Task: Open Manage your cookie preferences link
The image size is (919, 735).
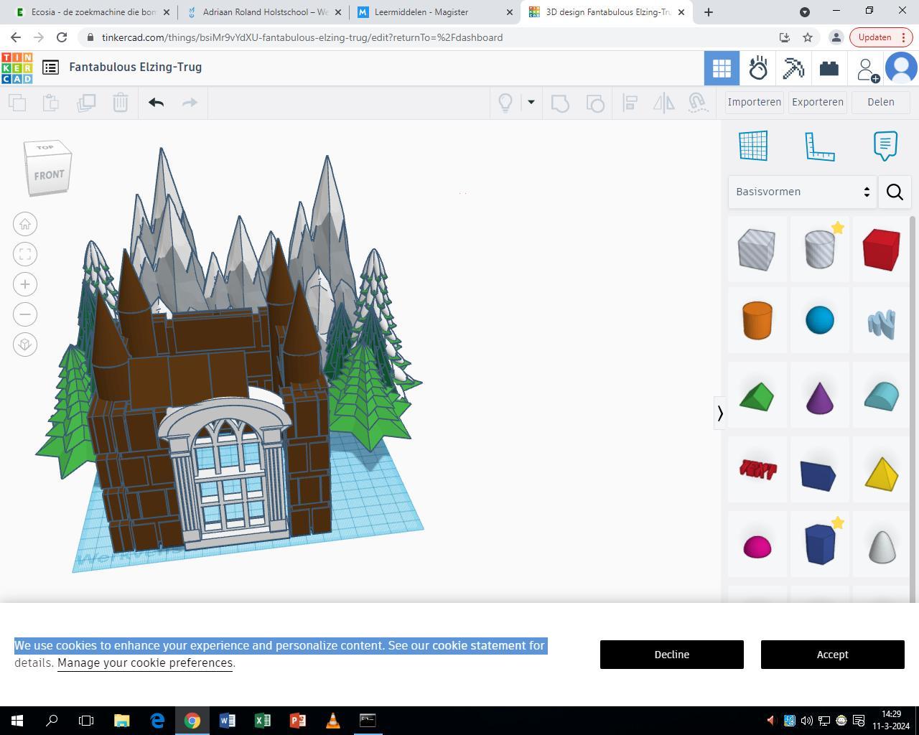Action: (145, 663)
